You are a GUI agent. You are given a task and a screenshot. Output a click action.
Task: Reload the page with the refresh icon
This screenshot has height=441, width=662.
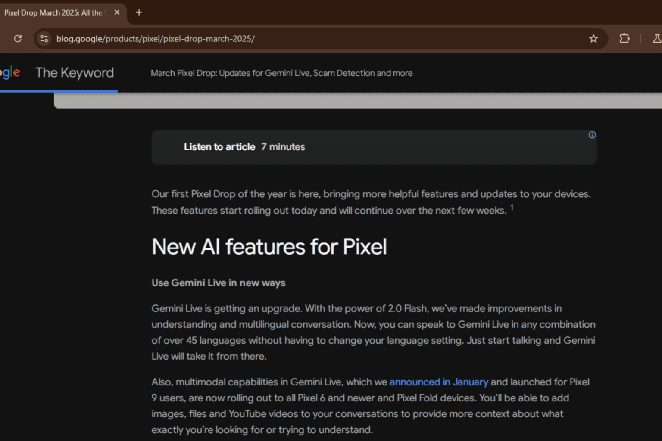pyautogui.click(x=18, y=39)
